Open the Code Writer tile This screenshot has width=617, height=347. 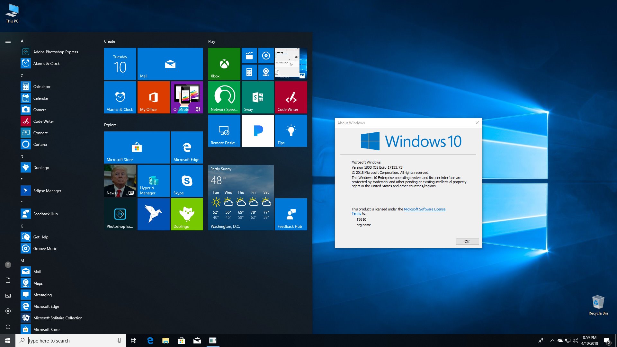tap(291, 97)
